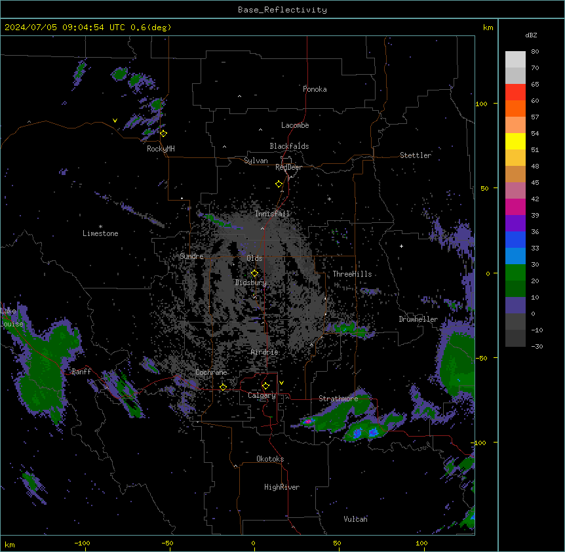Click the bright green 30-20 dBZ swatch
Viewport: 565px width, 552px height.
(515, 273)
